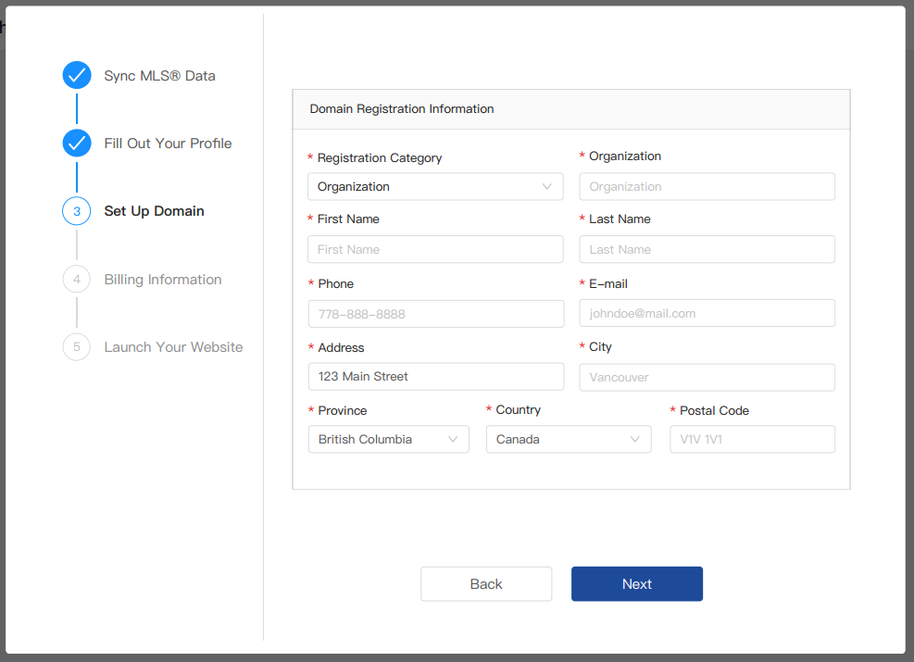Click into the Last Name input field

pyautogui.click(x=707, y=249)
